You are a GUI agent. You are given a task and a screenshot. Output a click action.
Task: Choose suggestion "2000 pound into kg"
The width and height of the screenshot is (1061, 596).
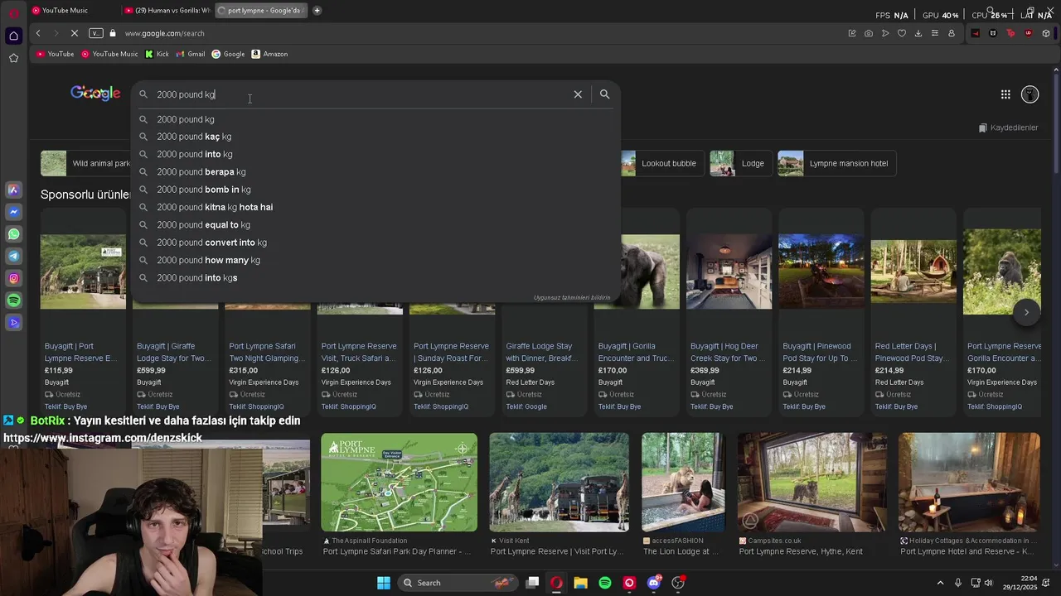click(x=375, y=154)
